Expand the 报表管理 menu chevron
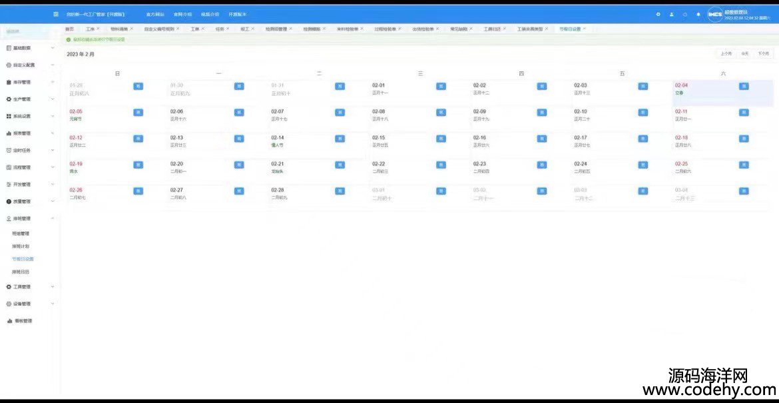Viewport: 779px width, 403px height. (x=53, y=133)
